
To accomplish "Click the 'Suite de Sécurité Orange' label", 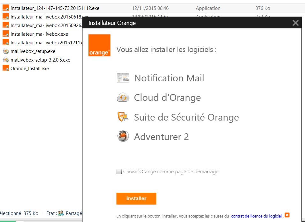I will (x=186, y=117).
